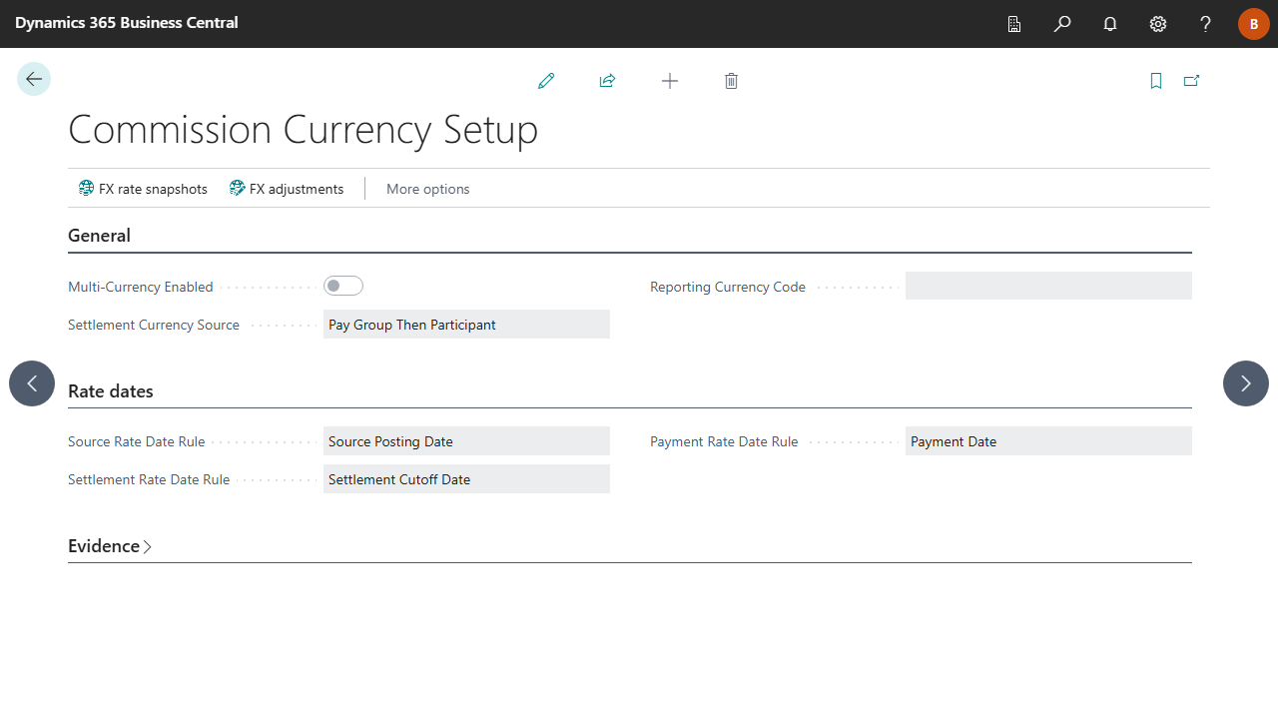Create a new record with plus icon
This screenshot has height=719, width=1278.
[x=670, y=81]
